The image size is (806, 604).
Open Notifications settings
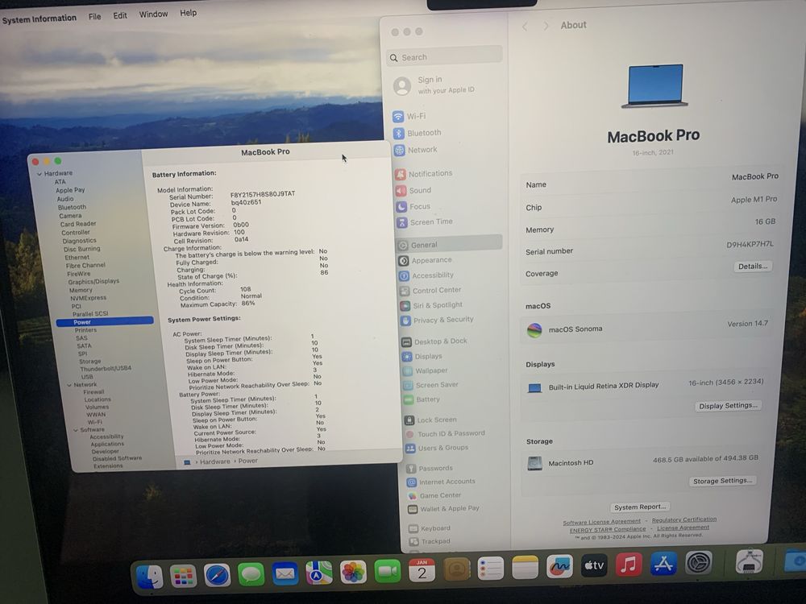(424, 174)
